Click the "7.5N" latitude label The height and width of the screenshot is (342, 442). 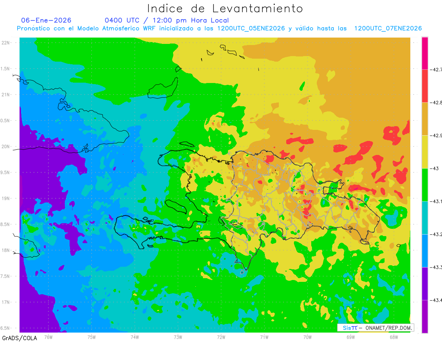(x=5, y=276)
